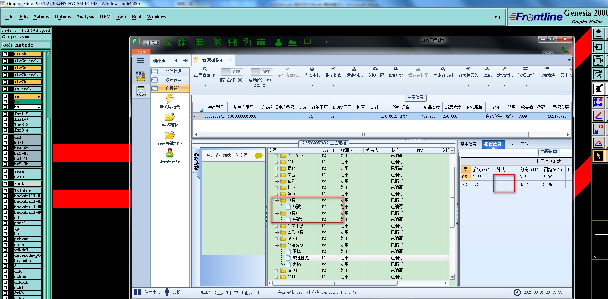Toggle the sig5b layer checkbox
Image resolution: width=608 pixels, height=299 pixels.
click(x=5, y=54)
